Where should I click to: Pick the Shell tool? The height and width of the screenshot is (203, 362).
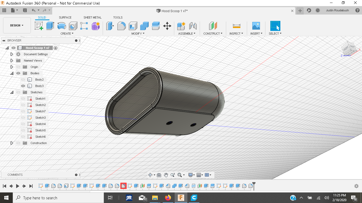pos(133,26)
